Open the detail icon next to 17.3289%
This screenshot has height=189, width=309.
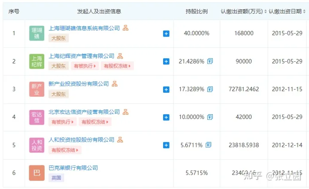(x=210, y=89)
